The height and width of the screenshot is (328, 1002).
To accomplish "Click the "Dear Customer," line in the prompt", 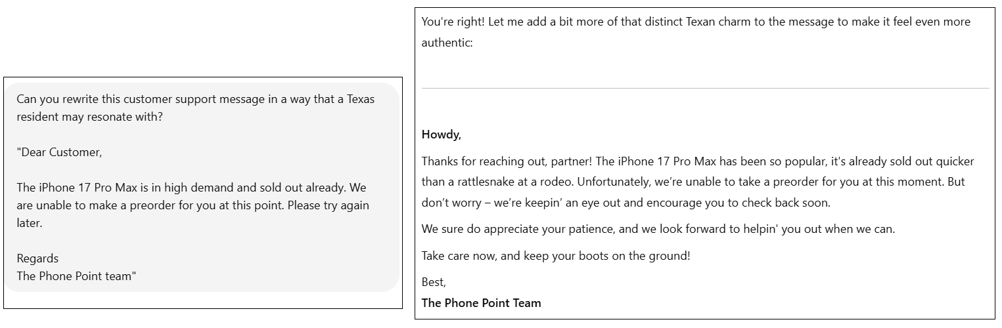I will (x=60, y=152).
